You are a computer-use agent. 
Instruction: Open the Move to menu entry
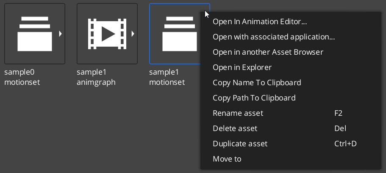(227, 159)
